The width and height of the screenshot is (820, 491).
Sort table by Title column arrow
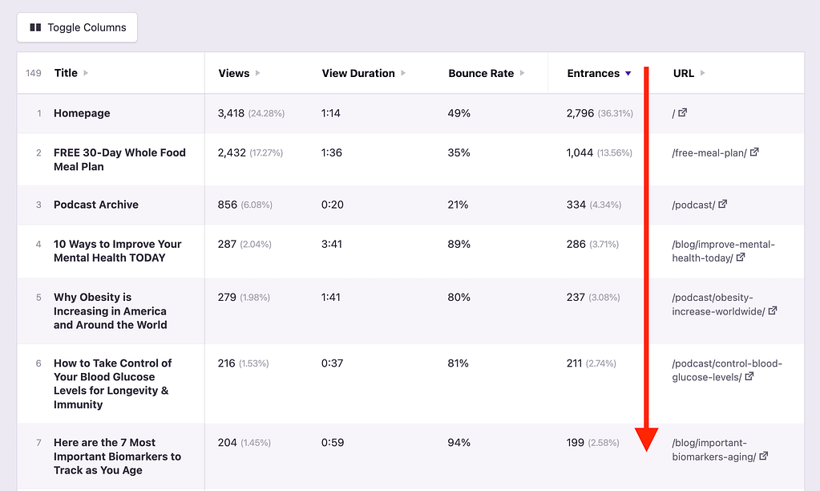coord(86,73)
